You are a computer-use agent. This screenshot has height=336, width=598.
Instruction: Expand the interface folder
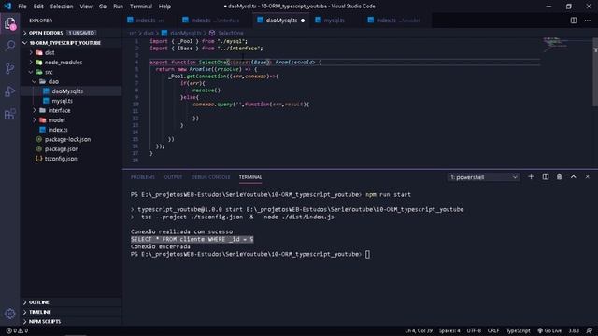pyautogui.click(x=71, y=110)
